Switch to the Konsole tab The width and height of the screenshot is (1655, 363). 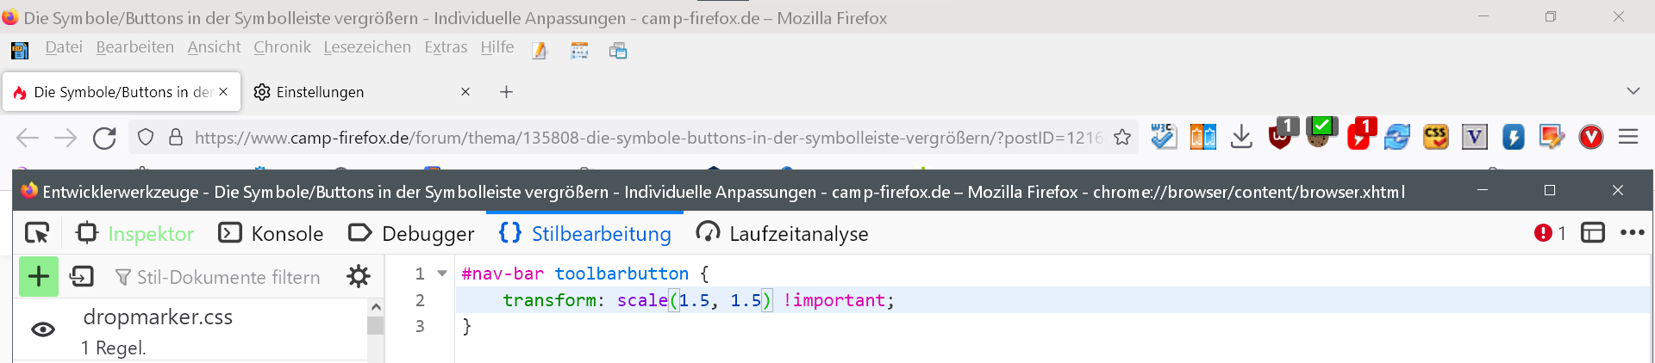point(271,233)
